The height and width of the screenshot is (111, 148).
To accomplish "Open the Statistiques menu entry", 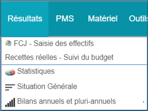I will 74,72.
